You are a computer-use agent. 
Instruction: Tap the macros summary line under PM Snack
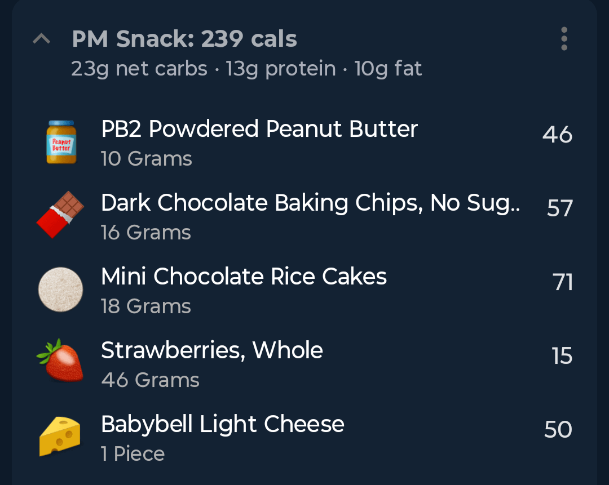(246, 69)
